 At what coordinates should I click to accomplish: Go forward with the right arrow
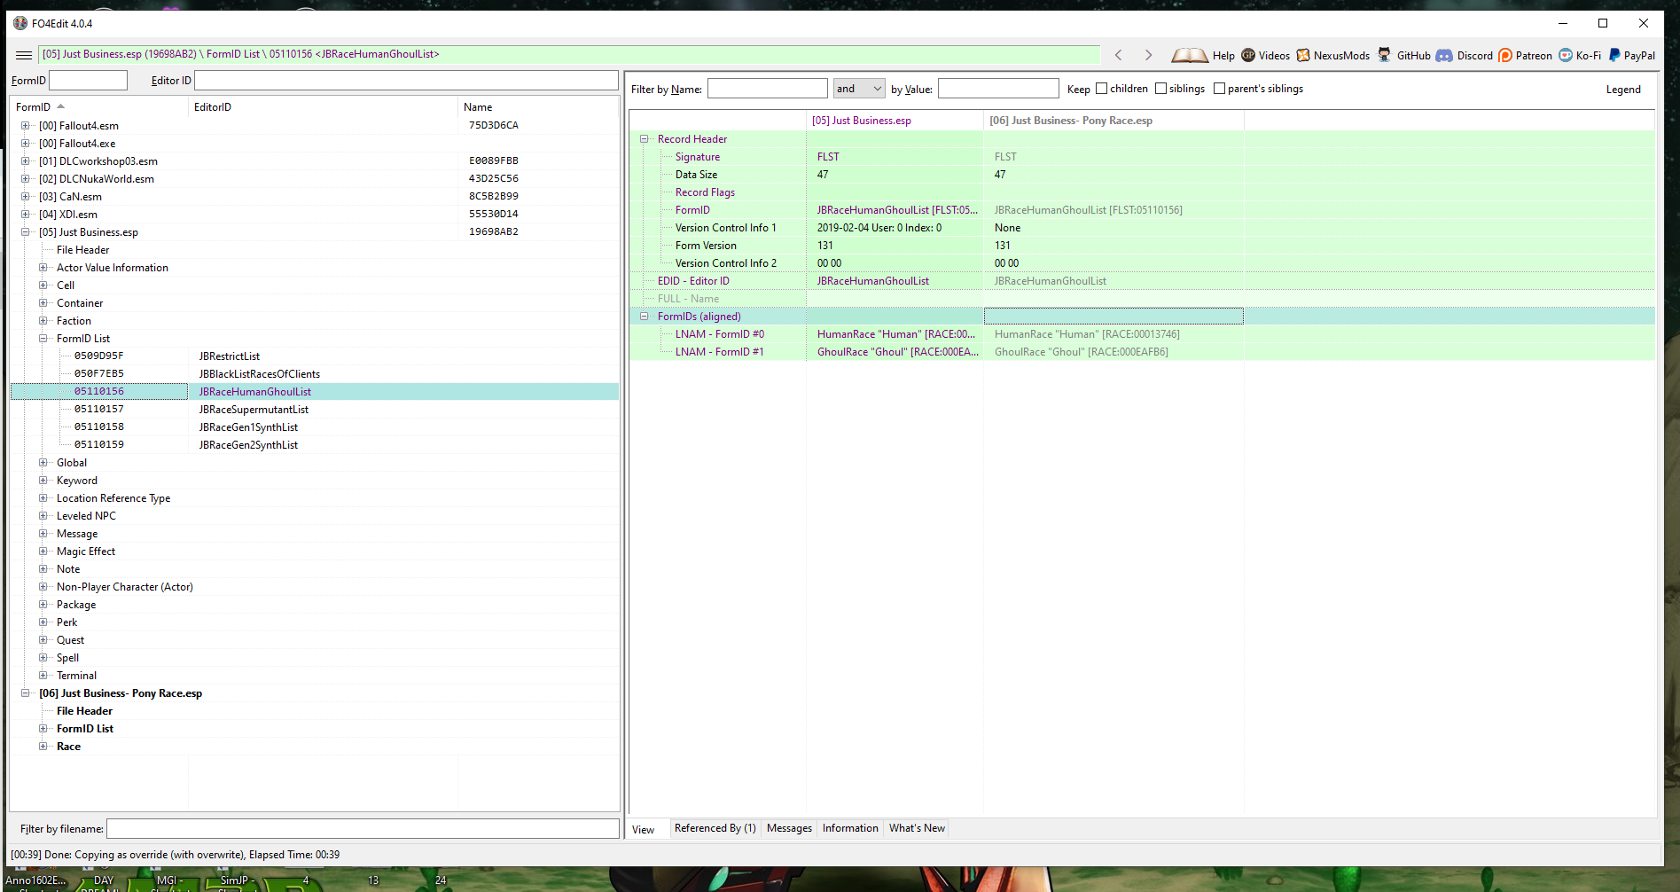tap(1149, 55)
